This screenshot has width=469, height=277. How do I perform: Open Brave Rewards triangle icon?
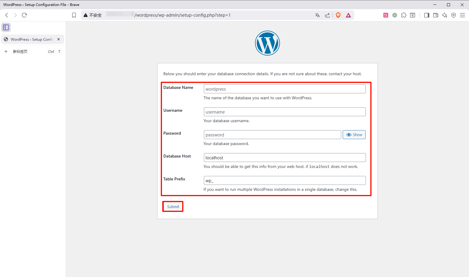coord(348,15)
